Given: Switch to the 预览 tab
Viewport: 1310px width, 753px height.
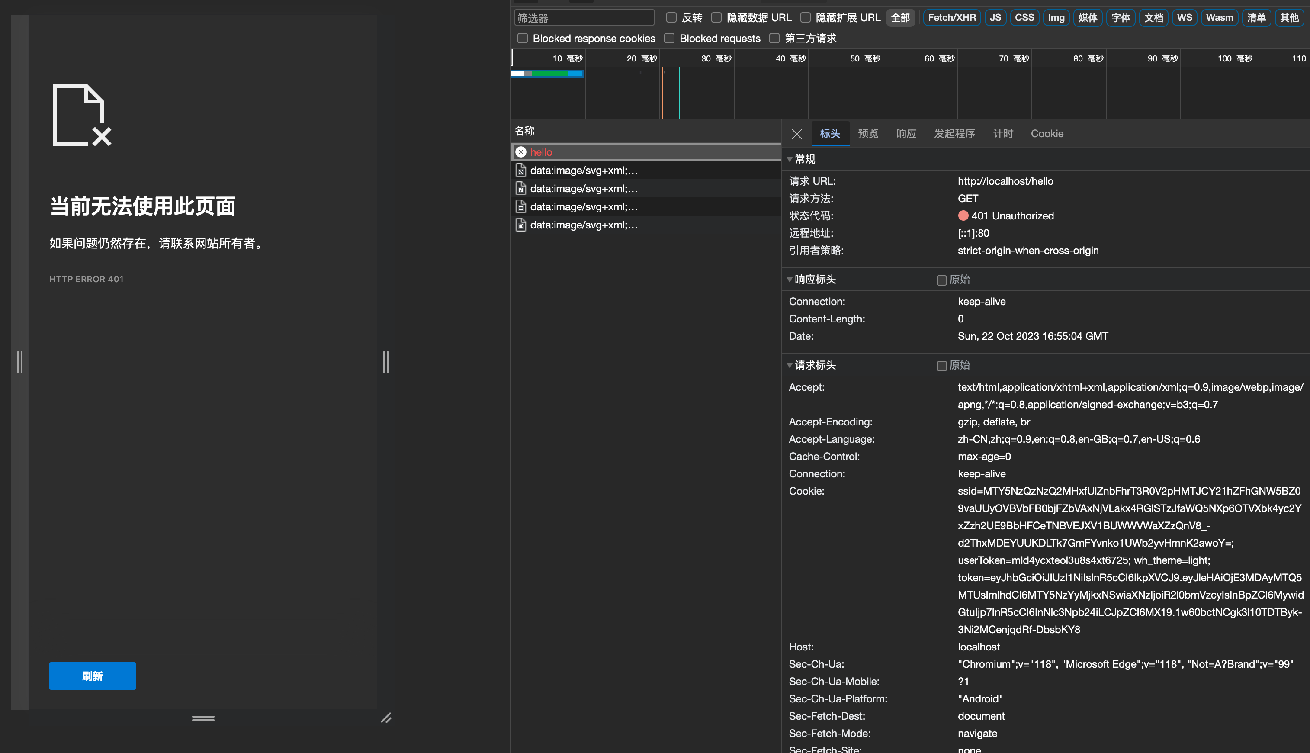Looking at the screenshot, I should click(x=868, y=134).
